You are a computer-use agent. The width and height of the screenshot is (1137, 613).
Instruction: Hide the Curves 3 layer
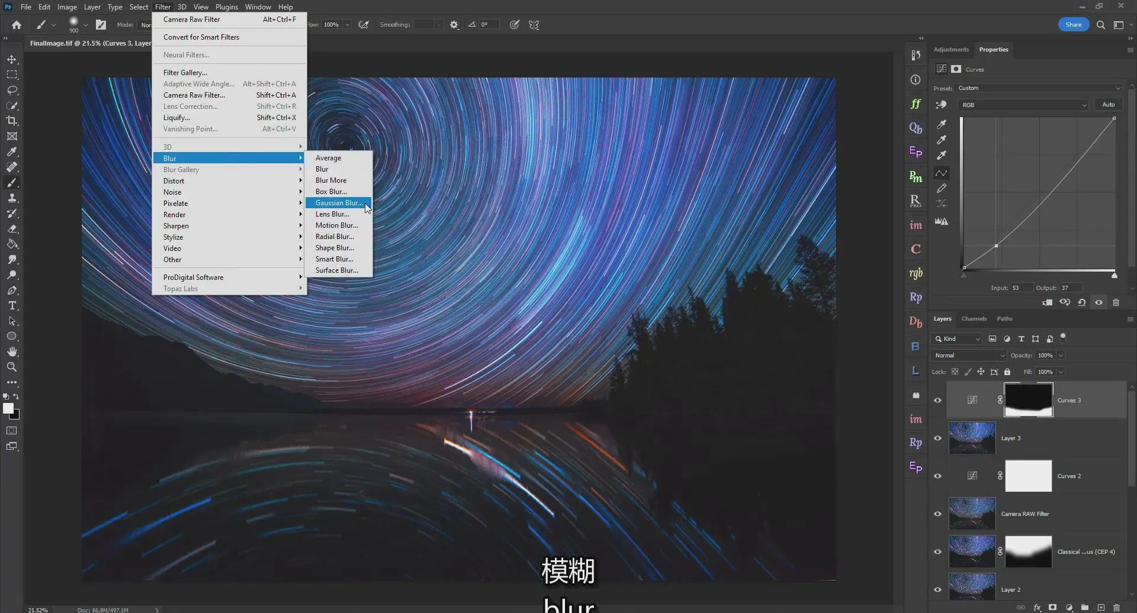point(937,401)
